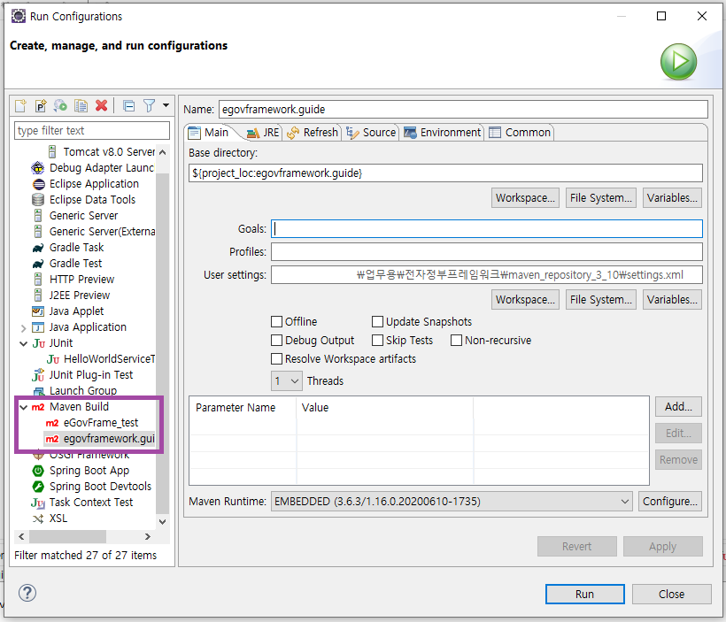Export the selected launch configuration
The width and height of the screenshot is (726, 622).
click(61, 106)
